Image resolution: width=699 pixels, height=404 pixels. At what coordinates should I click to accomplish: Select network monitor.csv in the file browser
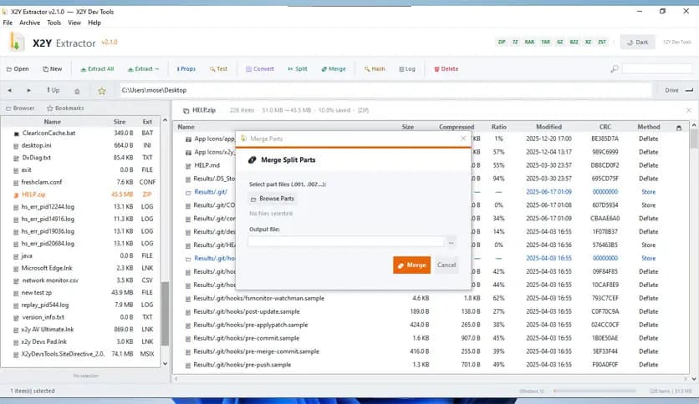(x=80, y=280)
